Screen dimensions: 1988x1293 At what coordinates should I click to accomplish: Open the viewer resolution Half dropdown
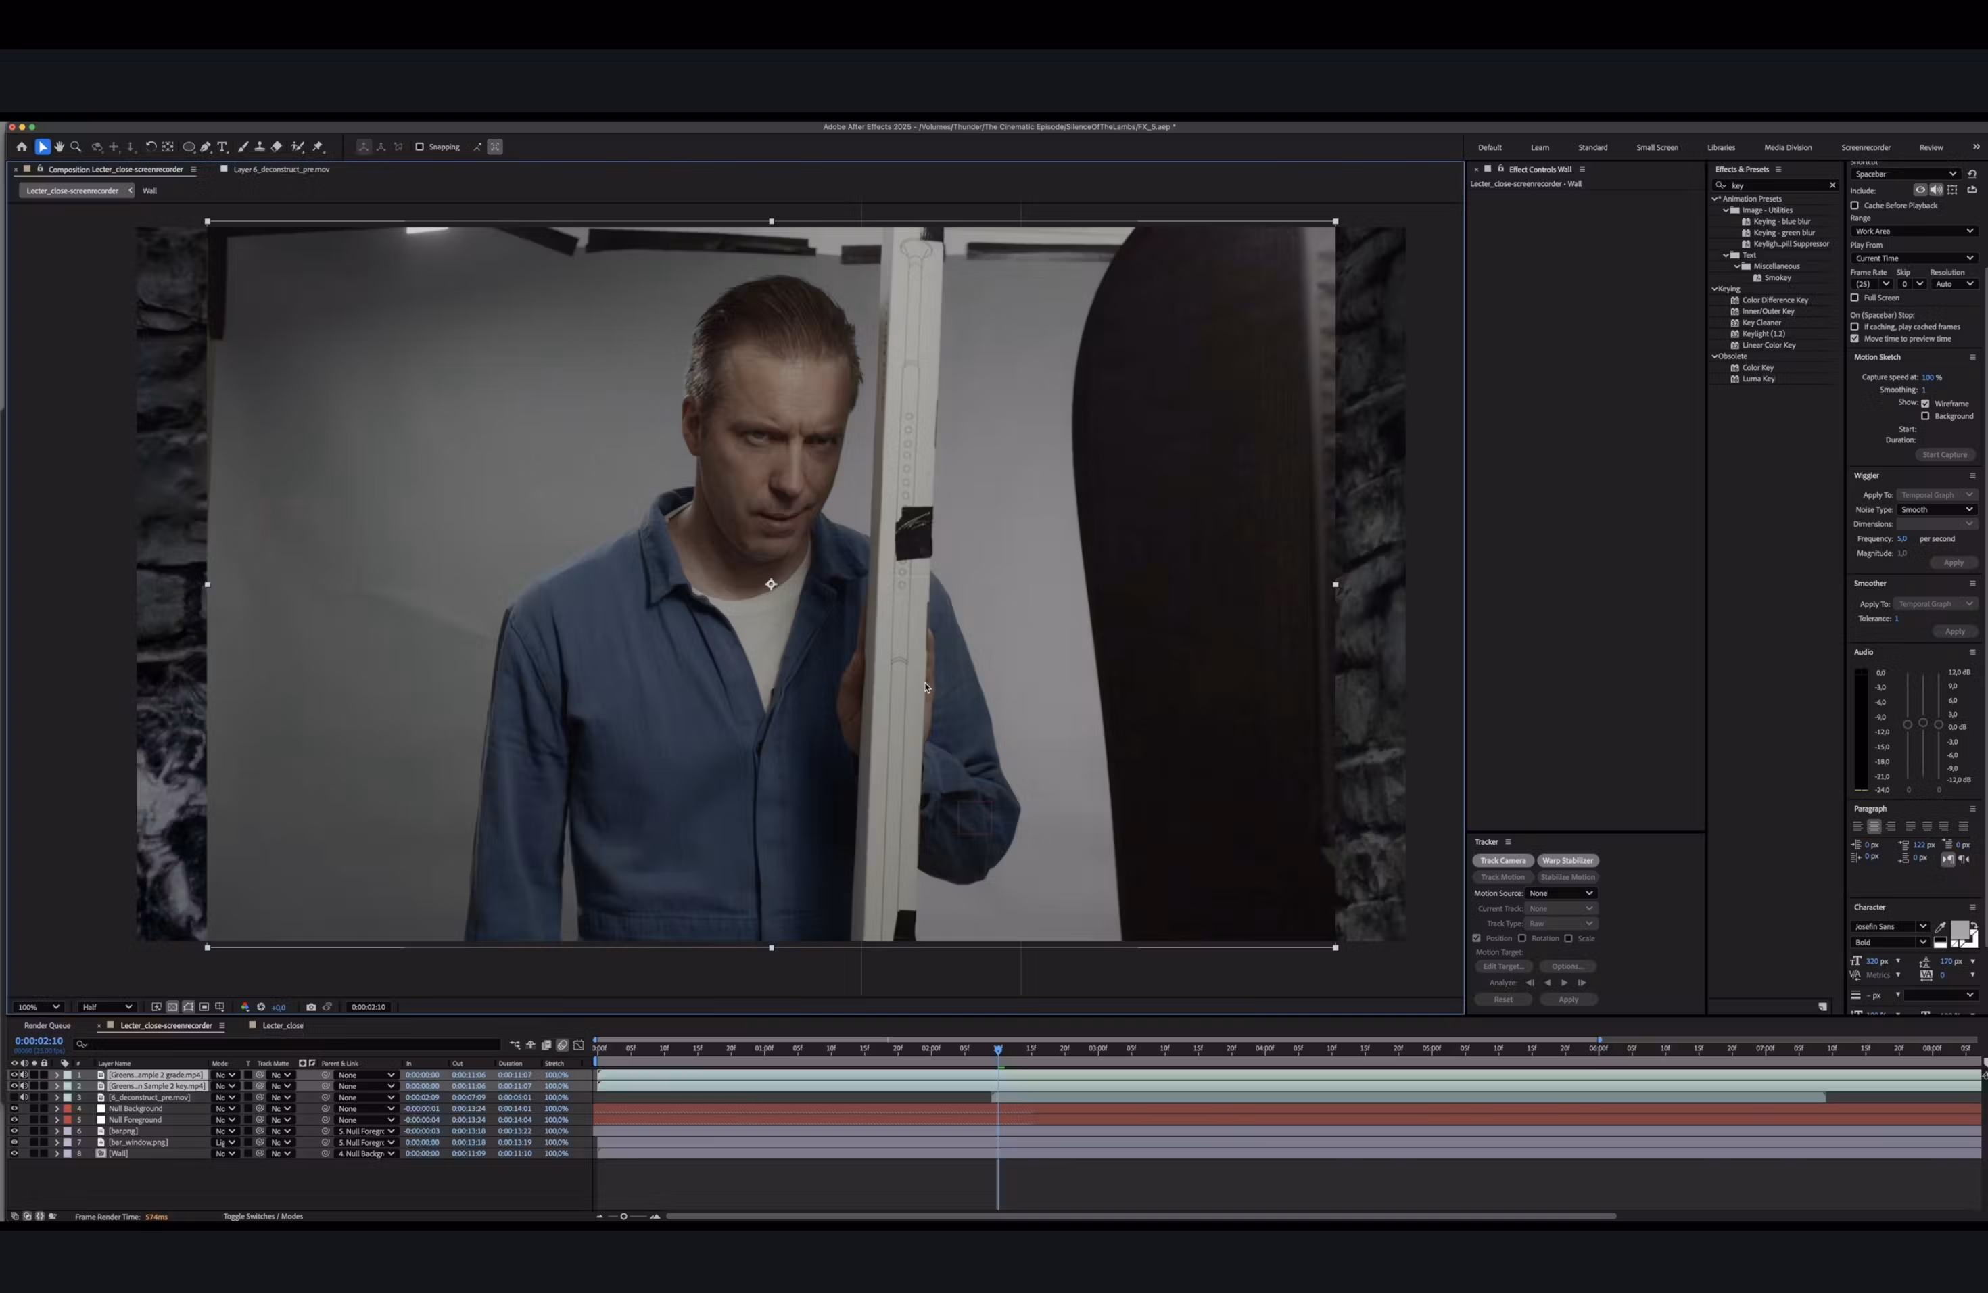[106, 1006]
